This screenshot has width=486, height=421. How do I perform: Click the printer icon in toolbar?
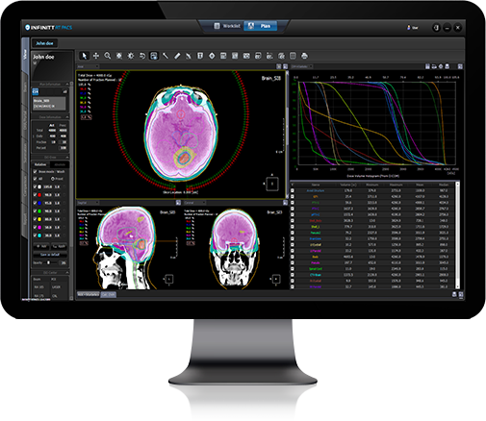tap(304, 56)
